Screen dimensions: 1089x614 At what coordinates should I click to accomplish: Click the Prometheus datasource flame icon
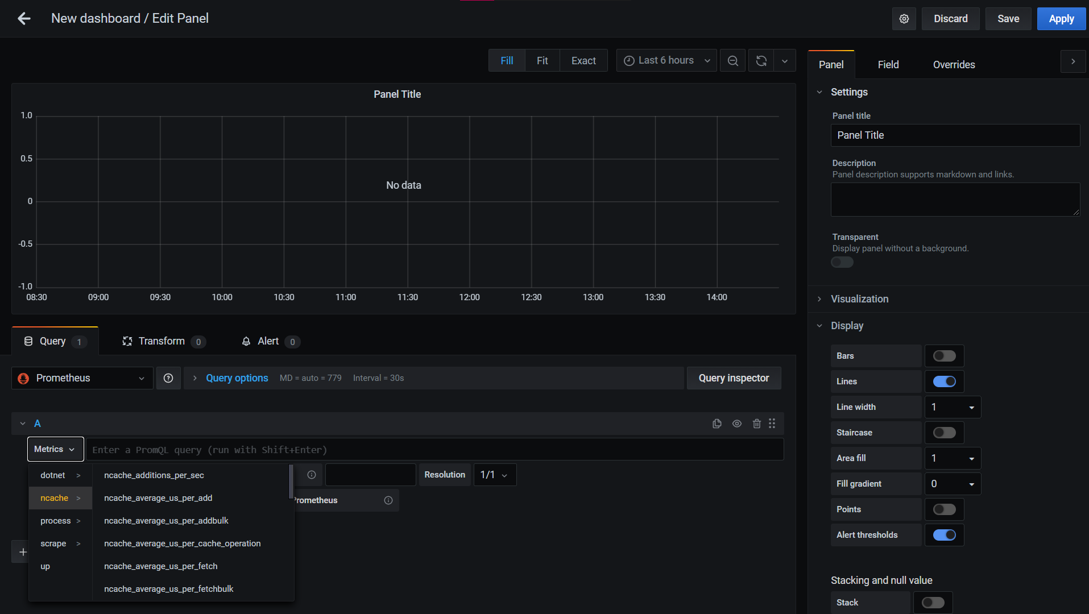(x=23, y=378)
